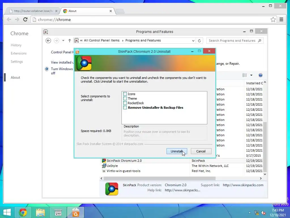The height and width of the screenshot is (218, 290).
Task: Select SkinPack Chromium 2.0 program row
Action: [182, 161]
